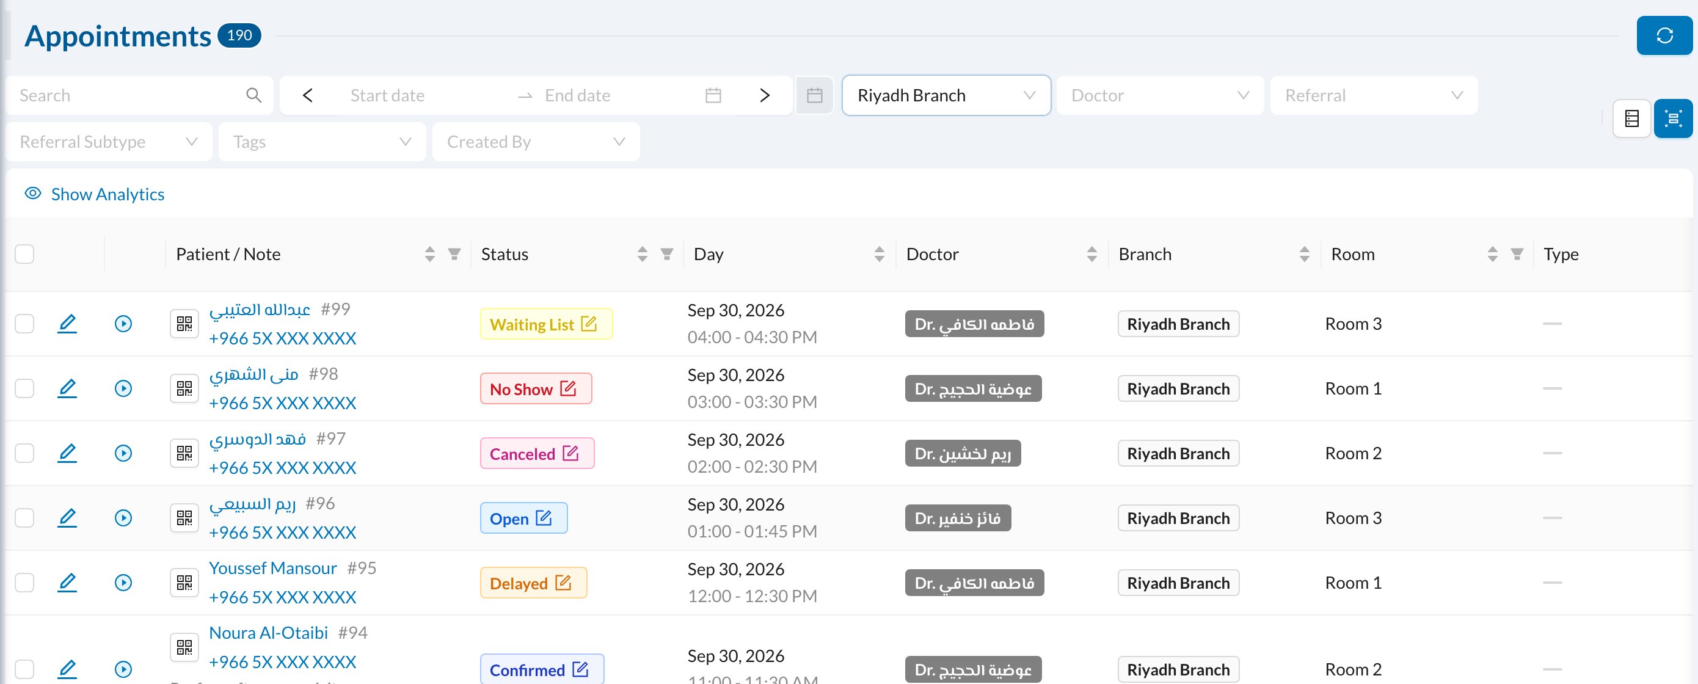
Task: Check the row for appointment #97
Action: (24, 453)
